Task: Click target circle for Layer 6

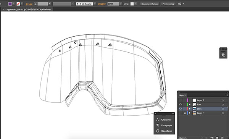Action: pos(223,100)
